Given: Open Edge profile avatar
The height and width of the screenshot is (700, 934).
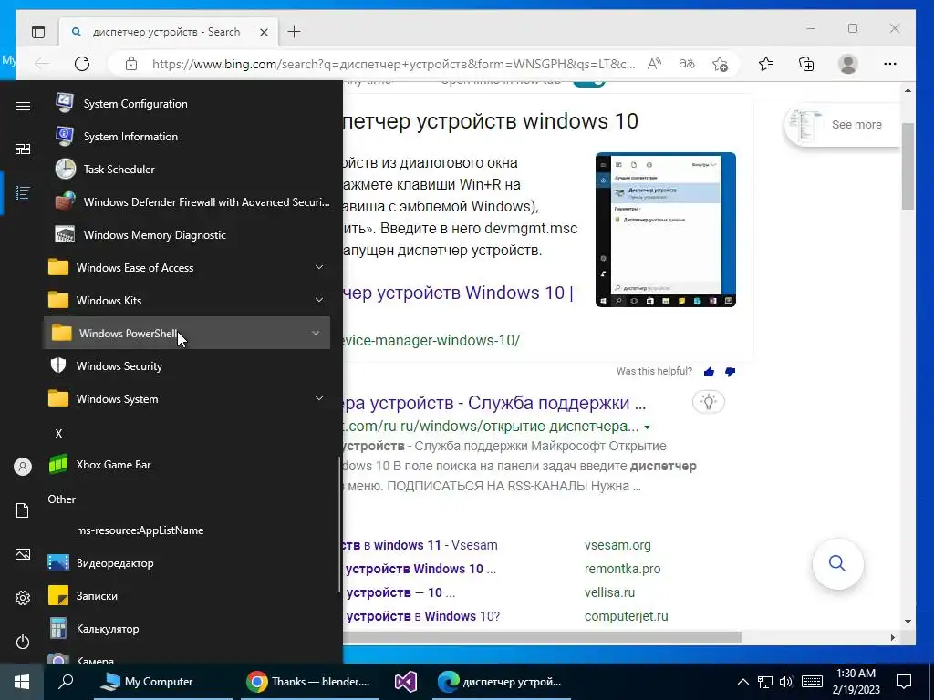Looking at the screenshot, I should point(847,64).
